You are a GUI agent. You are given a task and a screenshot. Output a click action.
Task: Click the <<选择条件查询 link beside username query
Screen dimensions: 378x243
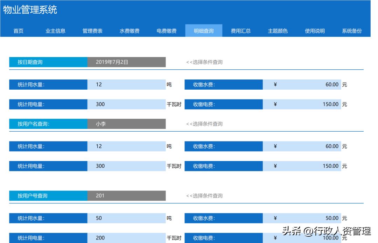(204, 123)
